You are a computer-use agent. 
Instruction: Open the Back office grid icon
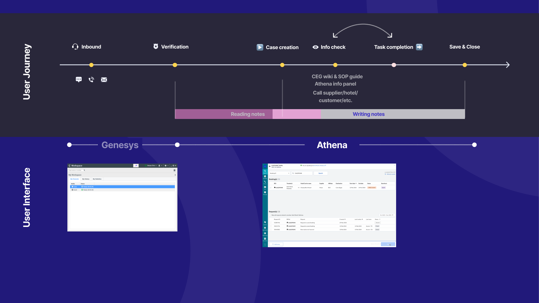265,239
